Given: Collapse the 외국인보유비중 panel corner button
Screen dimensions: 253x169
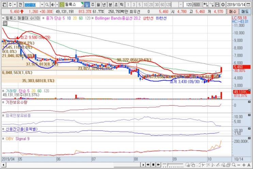Looking at the screenshot, I should (249, 115).
